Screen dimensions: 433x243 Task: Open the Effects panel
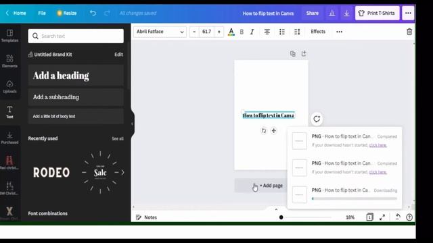pyautogui.click(x=318, y=32)
